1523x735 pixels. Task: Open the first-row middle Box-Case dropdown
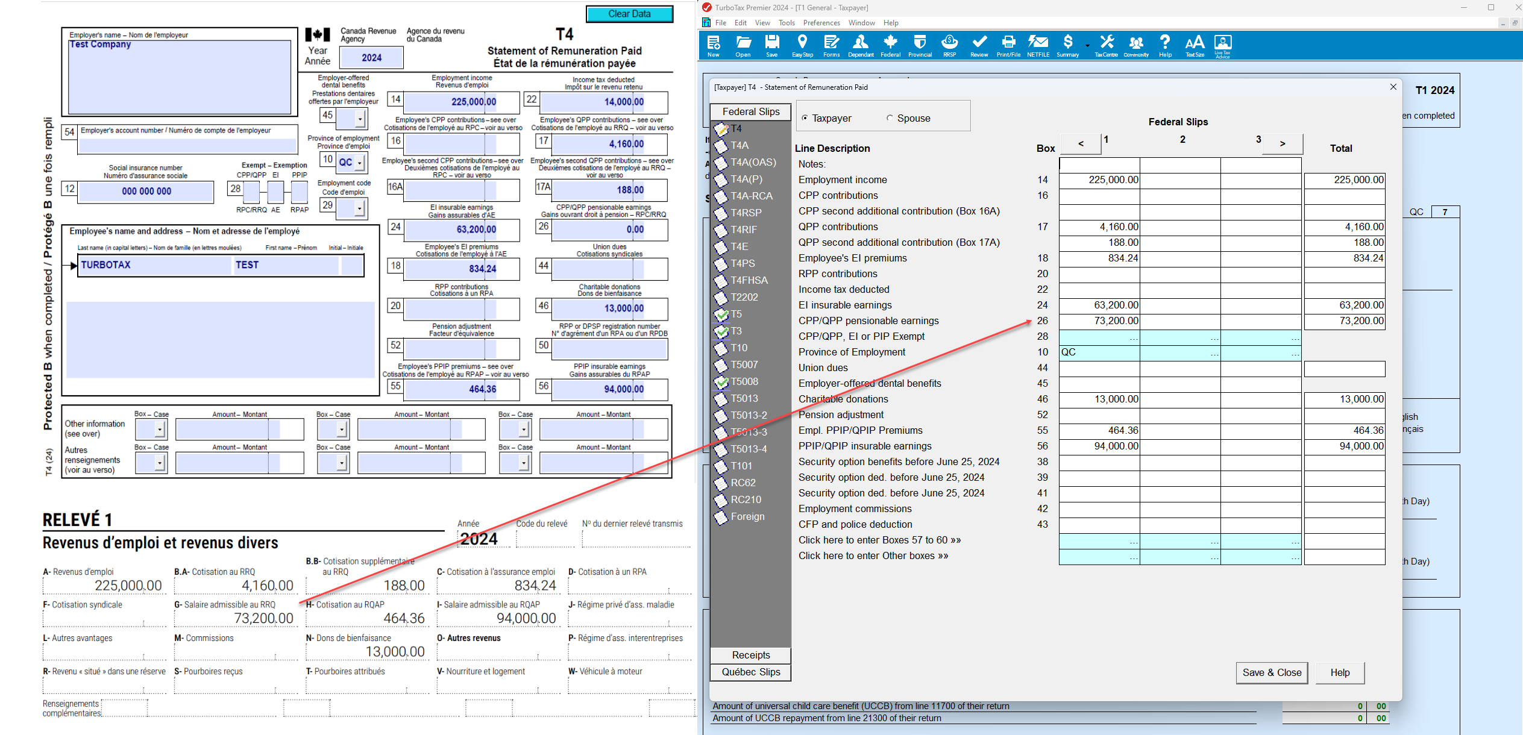coord(342,430)
